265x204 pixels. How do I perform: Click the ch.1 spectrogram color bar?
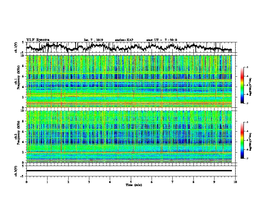point(242,85)
